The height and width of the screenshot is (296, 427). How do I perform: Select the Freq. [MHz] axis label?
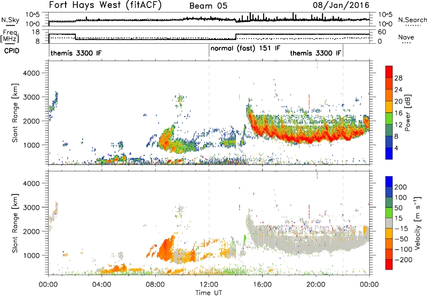pos(10,36)
